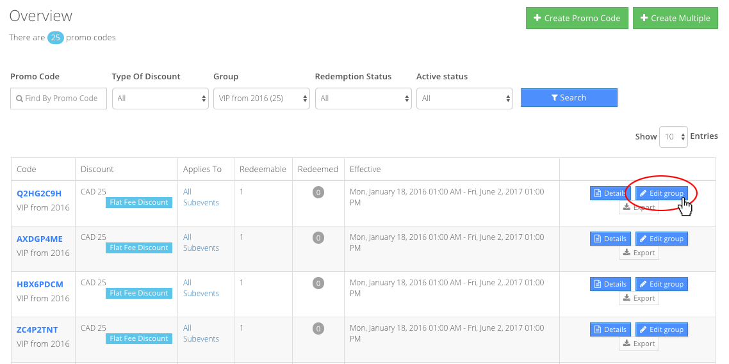View Details for code ZC4P2TNT

pyautogui.click(x=610, y=329)
